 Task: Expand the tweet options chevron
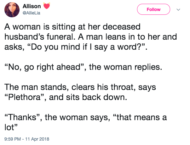click(x=179, y=9)
